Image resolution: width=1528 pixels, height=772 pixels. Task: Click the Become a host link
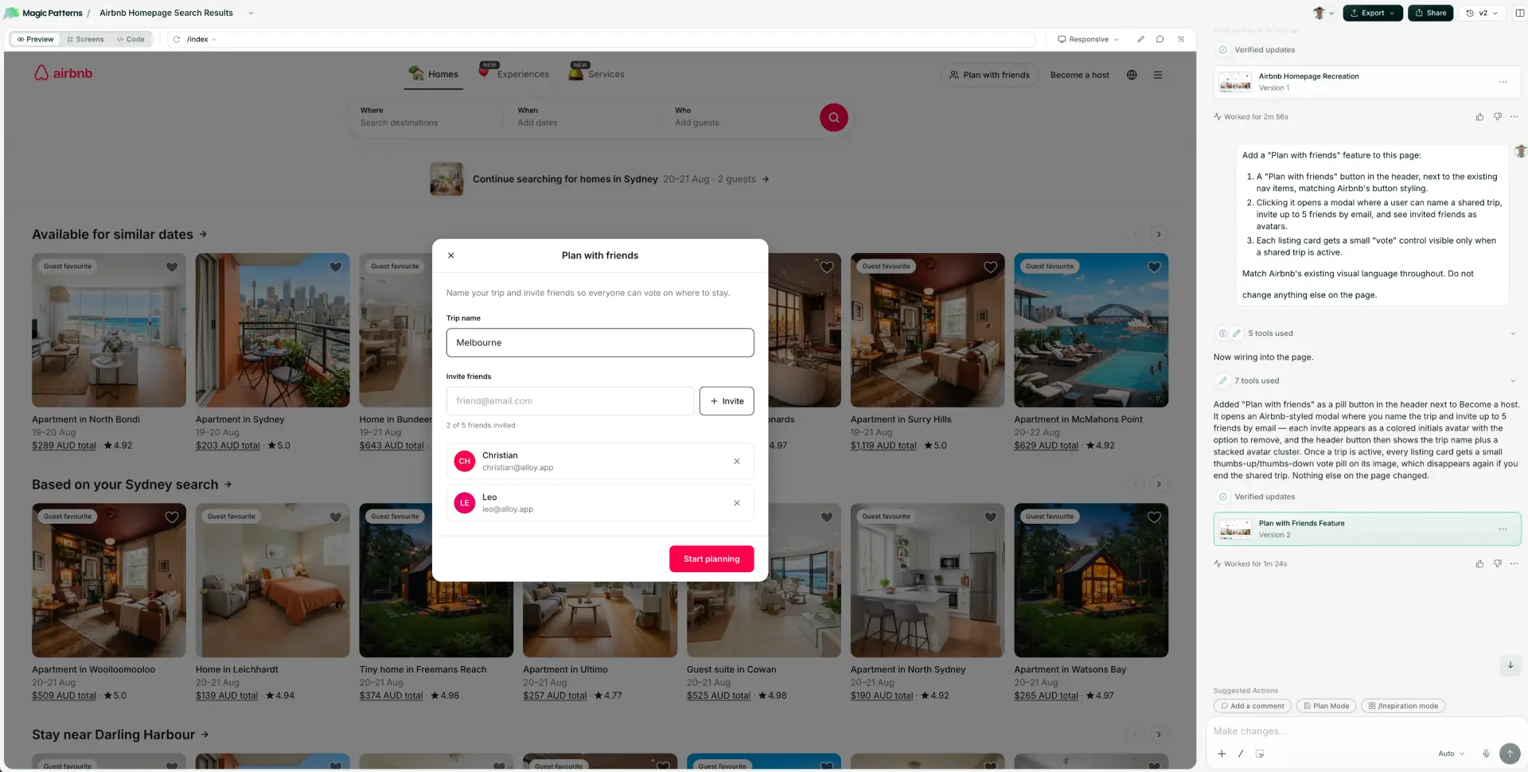[1079, 75]
